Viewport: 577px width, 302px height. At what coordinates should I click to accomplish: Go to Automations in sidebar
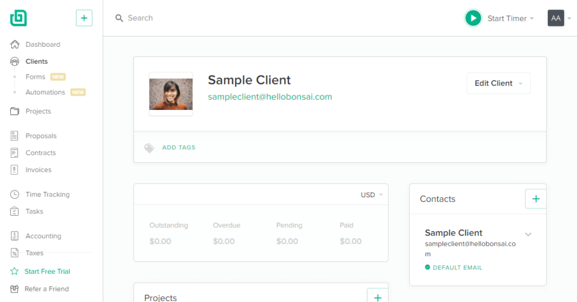(45, 92)
